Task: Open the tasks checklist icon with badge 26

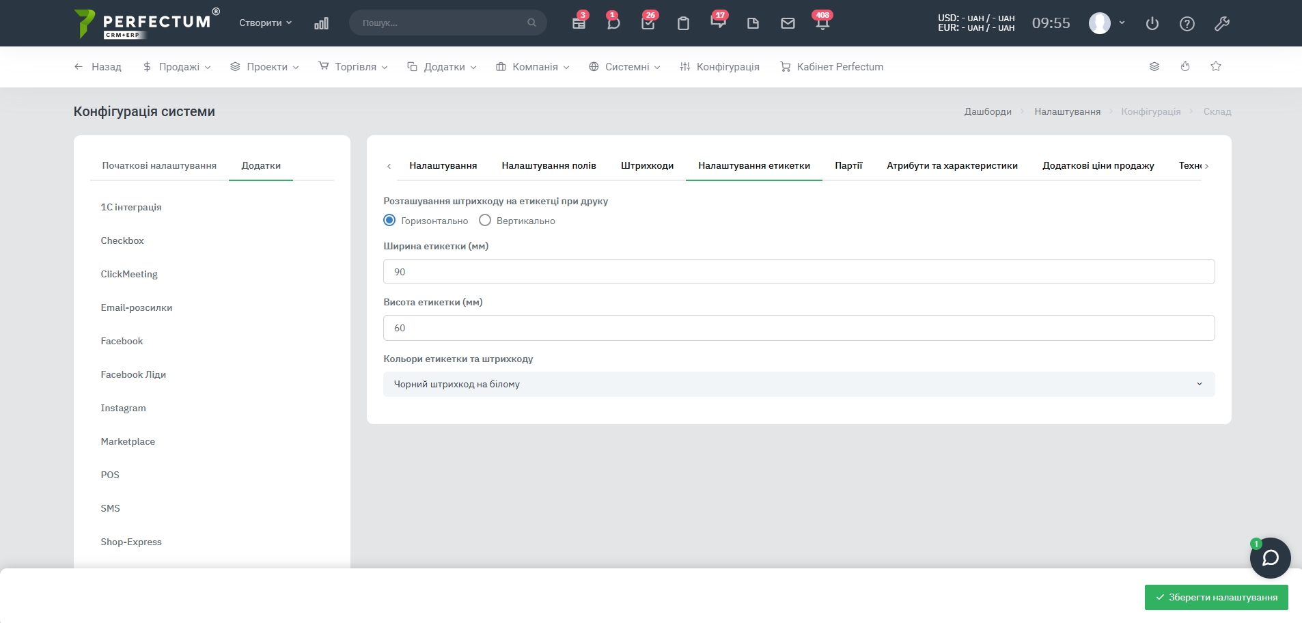Action: click(x=648, y=23)
